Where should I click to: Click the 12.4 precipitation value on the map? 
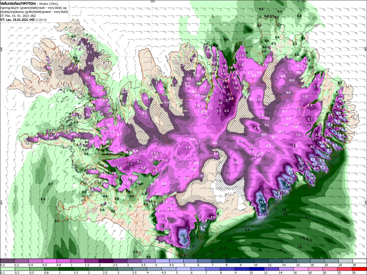[x=263, y=202]
